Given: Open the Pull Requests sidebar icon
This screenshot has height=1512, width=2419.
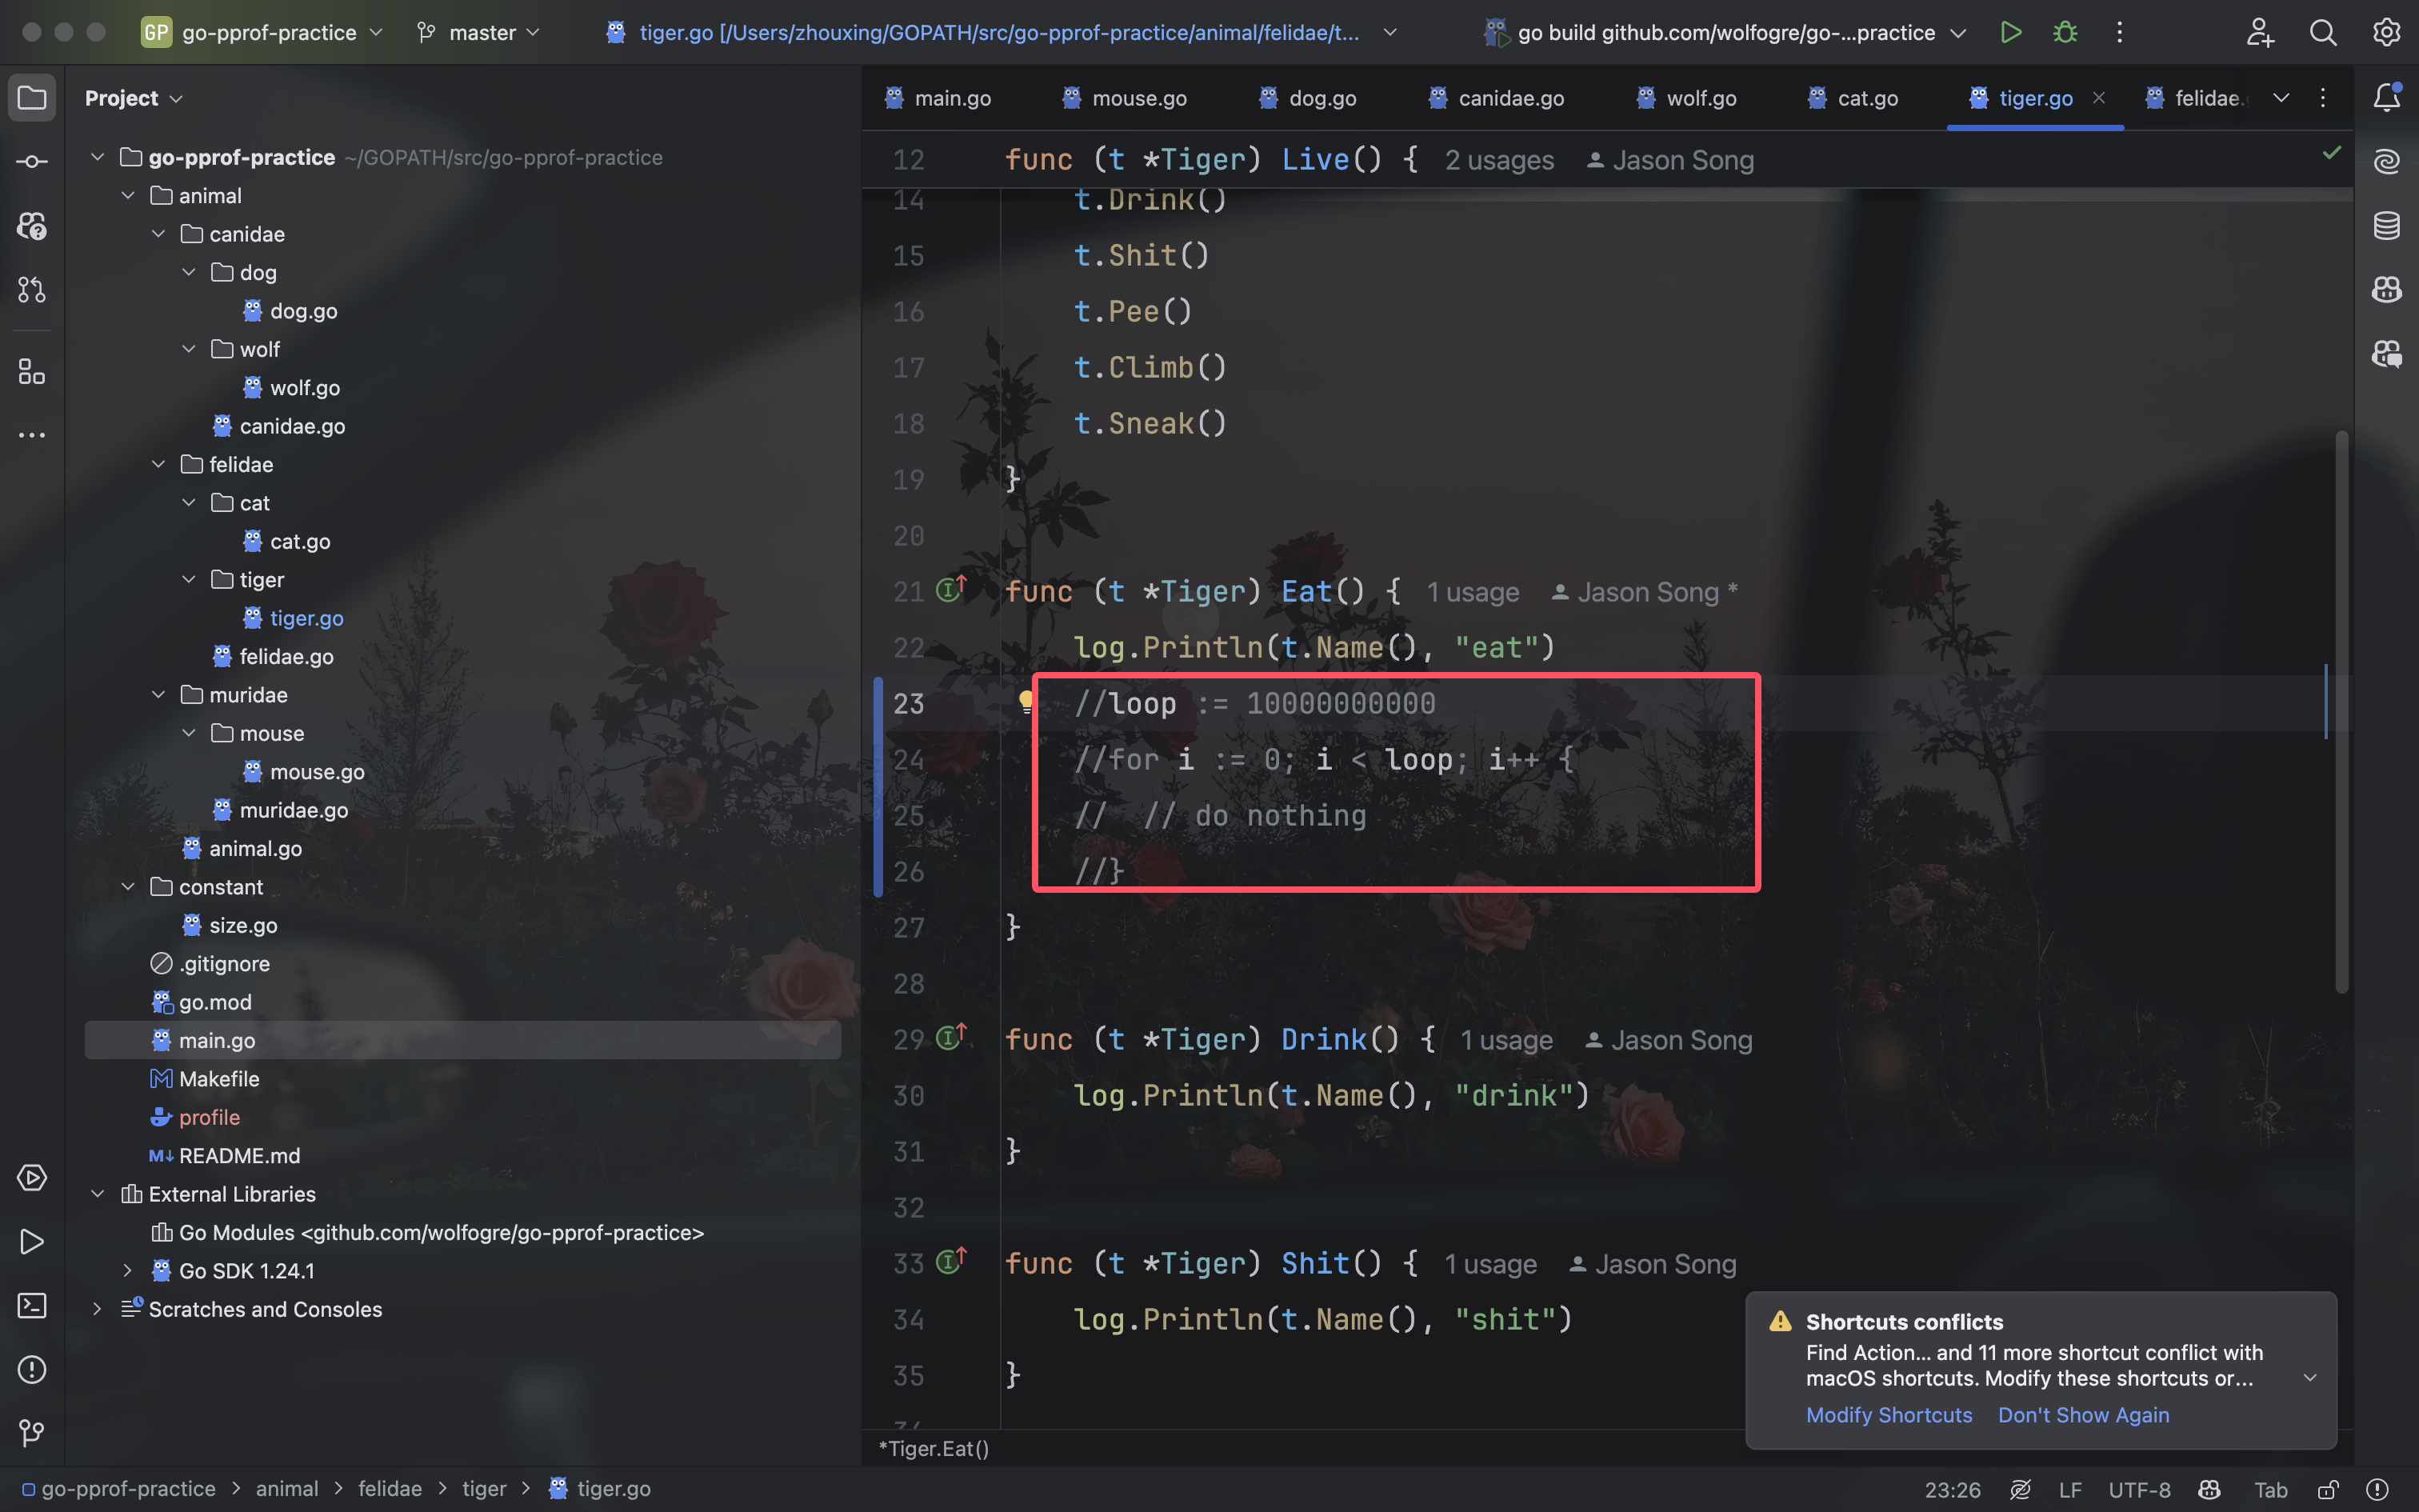Looking at the screenshot, I should pyautogui.click(x=32, y=290).
